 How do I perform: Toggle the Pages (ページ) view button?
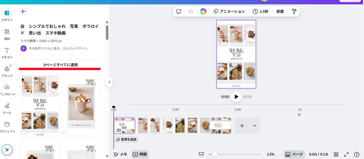[294, 154]
